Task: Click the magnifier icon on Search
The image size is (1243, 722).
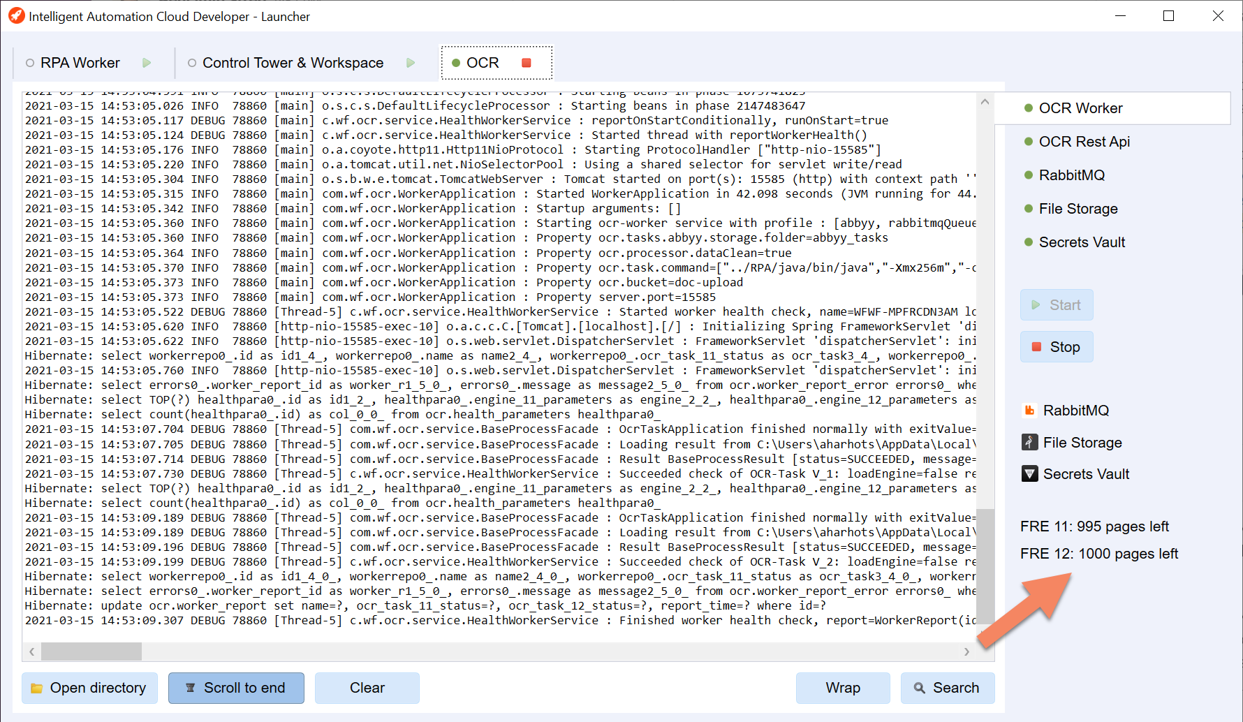Action: coord(920,688)
